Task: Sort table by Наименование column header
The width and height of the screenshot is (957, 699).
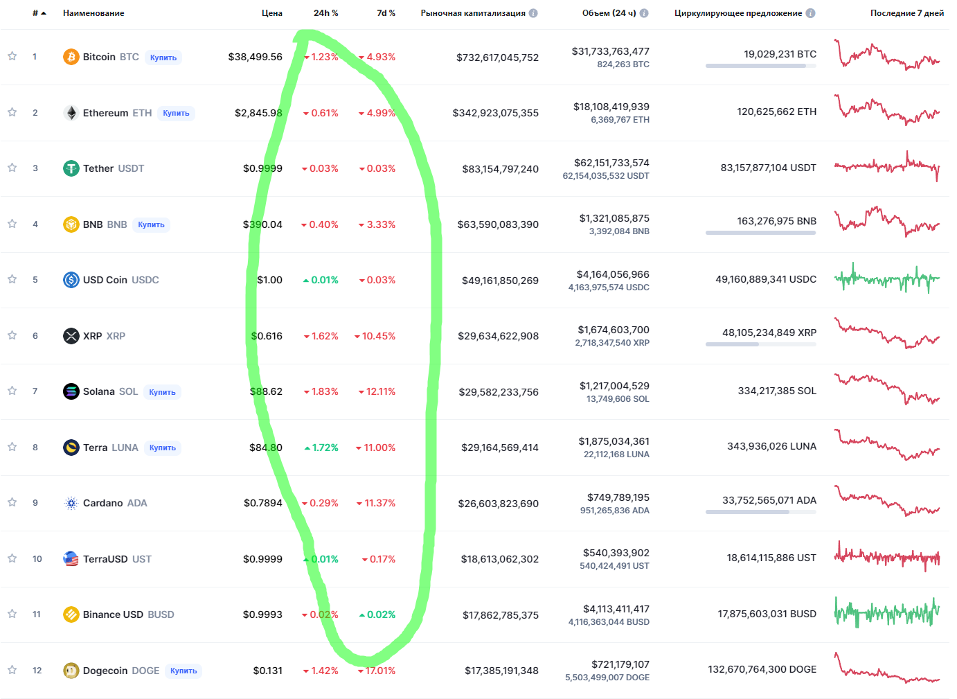Action: point(93,13)
